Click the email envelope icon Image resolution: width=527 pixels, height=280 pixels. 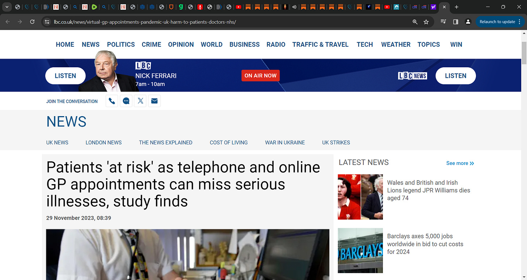click(154, 101)
